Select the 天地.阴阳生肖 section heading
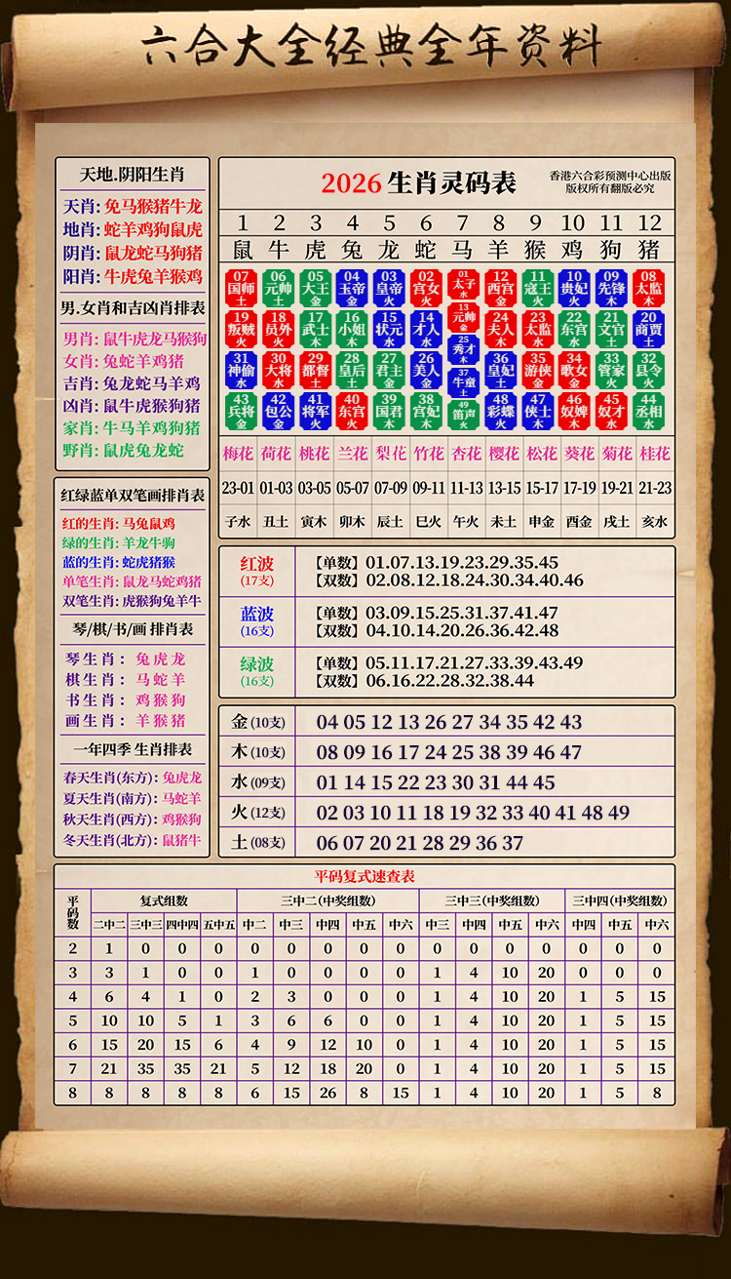731x1279 pixels. 131,175
